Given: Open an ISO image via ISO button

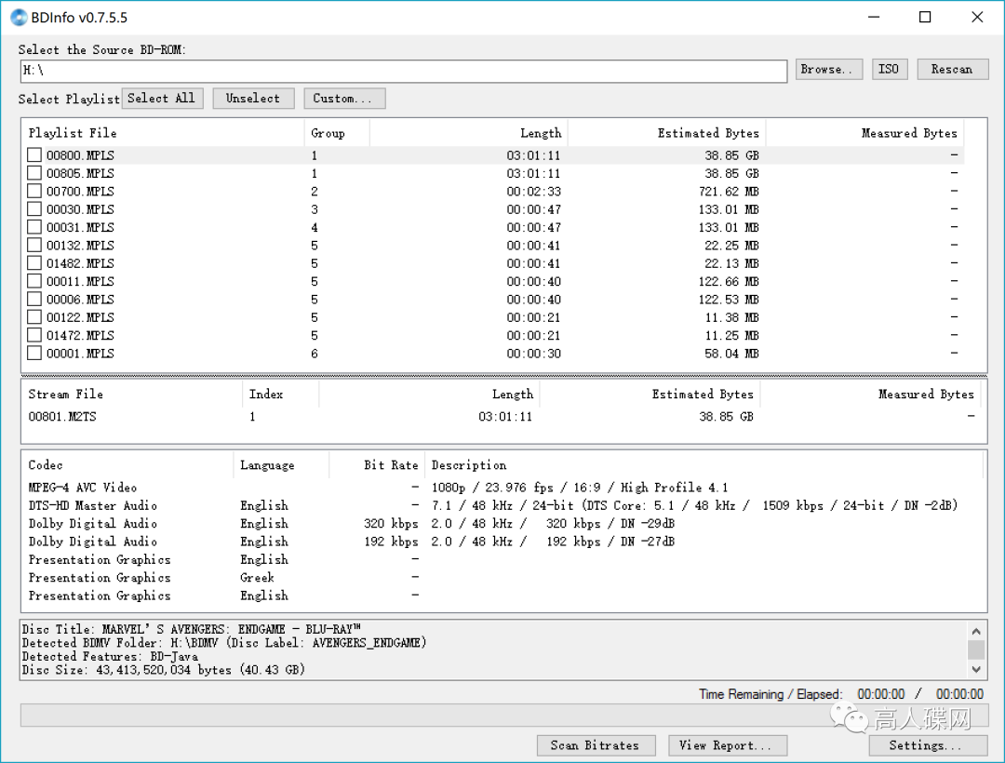Looking at the screenshot, I should [x=889, y=69].
